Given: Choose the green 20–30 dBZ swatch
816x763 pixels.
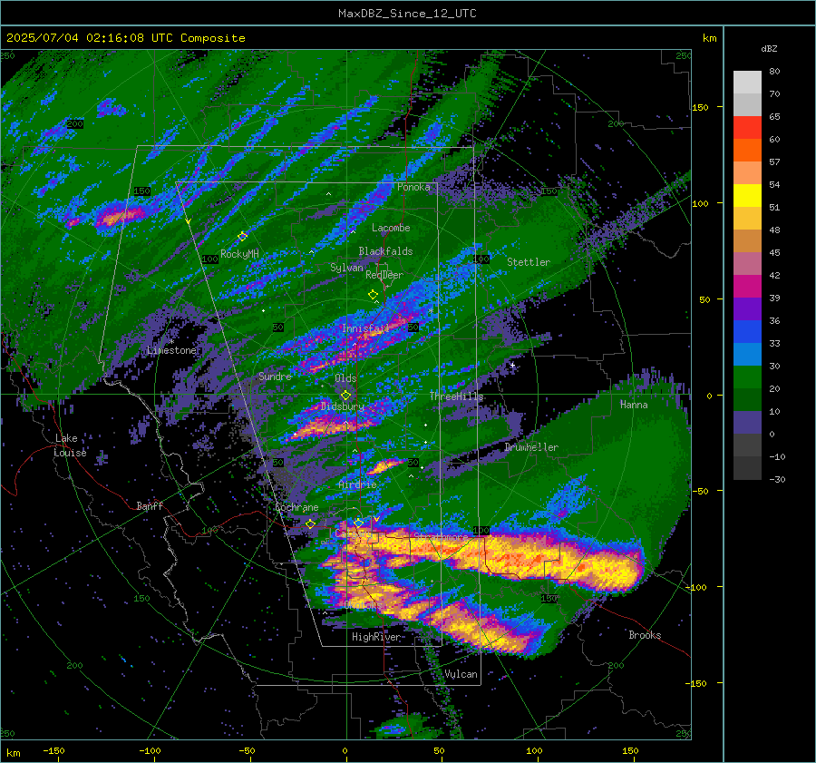Looking at the screenshot, I should tap(747, 377).
